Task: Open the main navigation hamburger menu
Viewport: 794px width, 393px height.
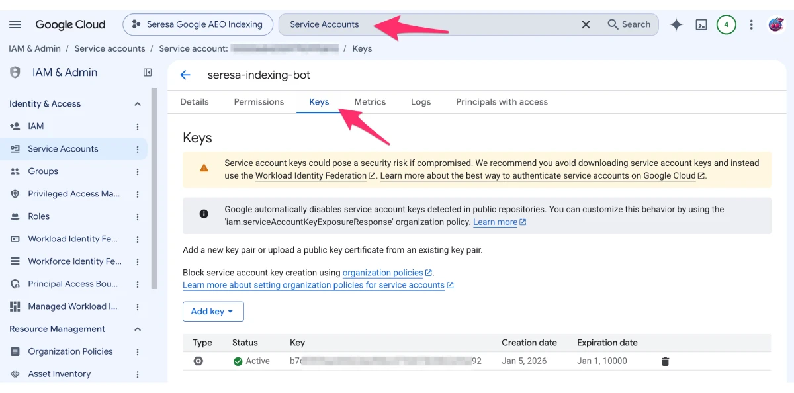Action: coord(15,24)
